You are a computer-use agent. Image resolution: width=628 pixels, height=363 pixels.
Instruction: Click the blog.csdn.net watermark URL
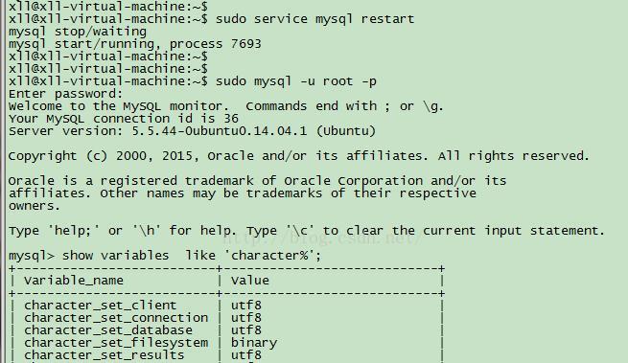click(321, 238)
